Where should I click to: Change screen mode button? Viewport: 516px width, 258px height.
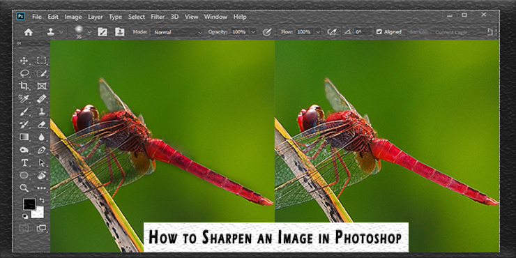41,228
